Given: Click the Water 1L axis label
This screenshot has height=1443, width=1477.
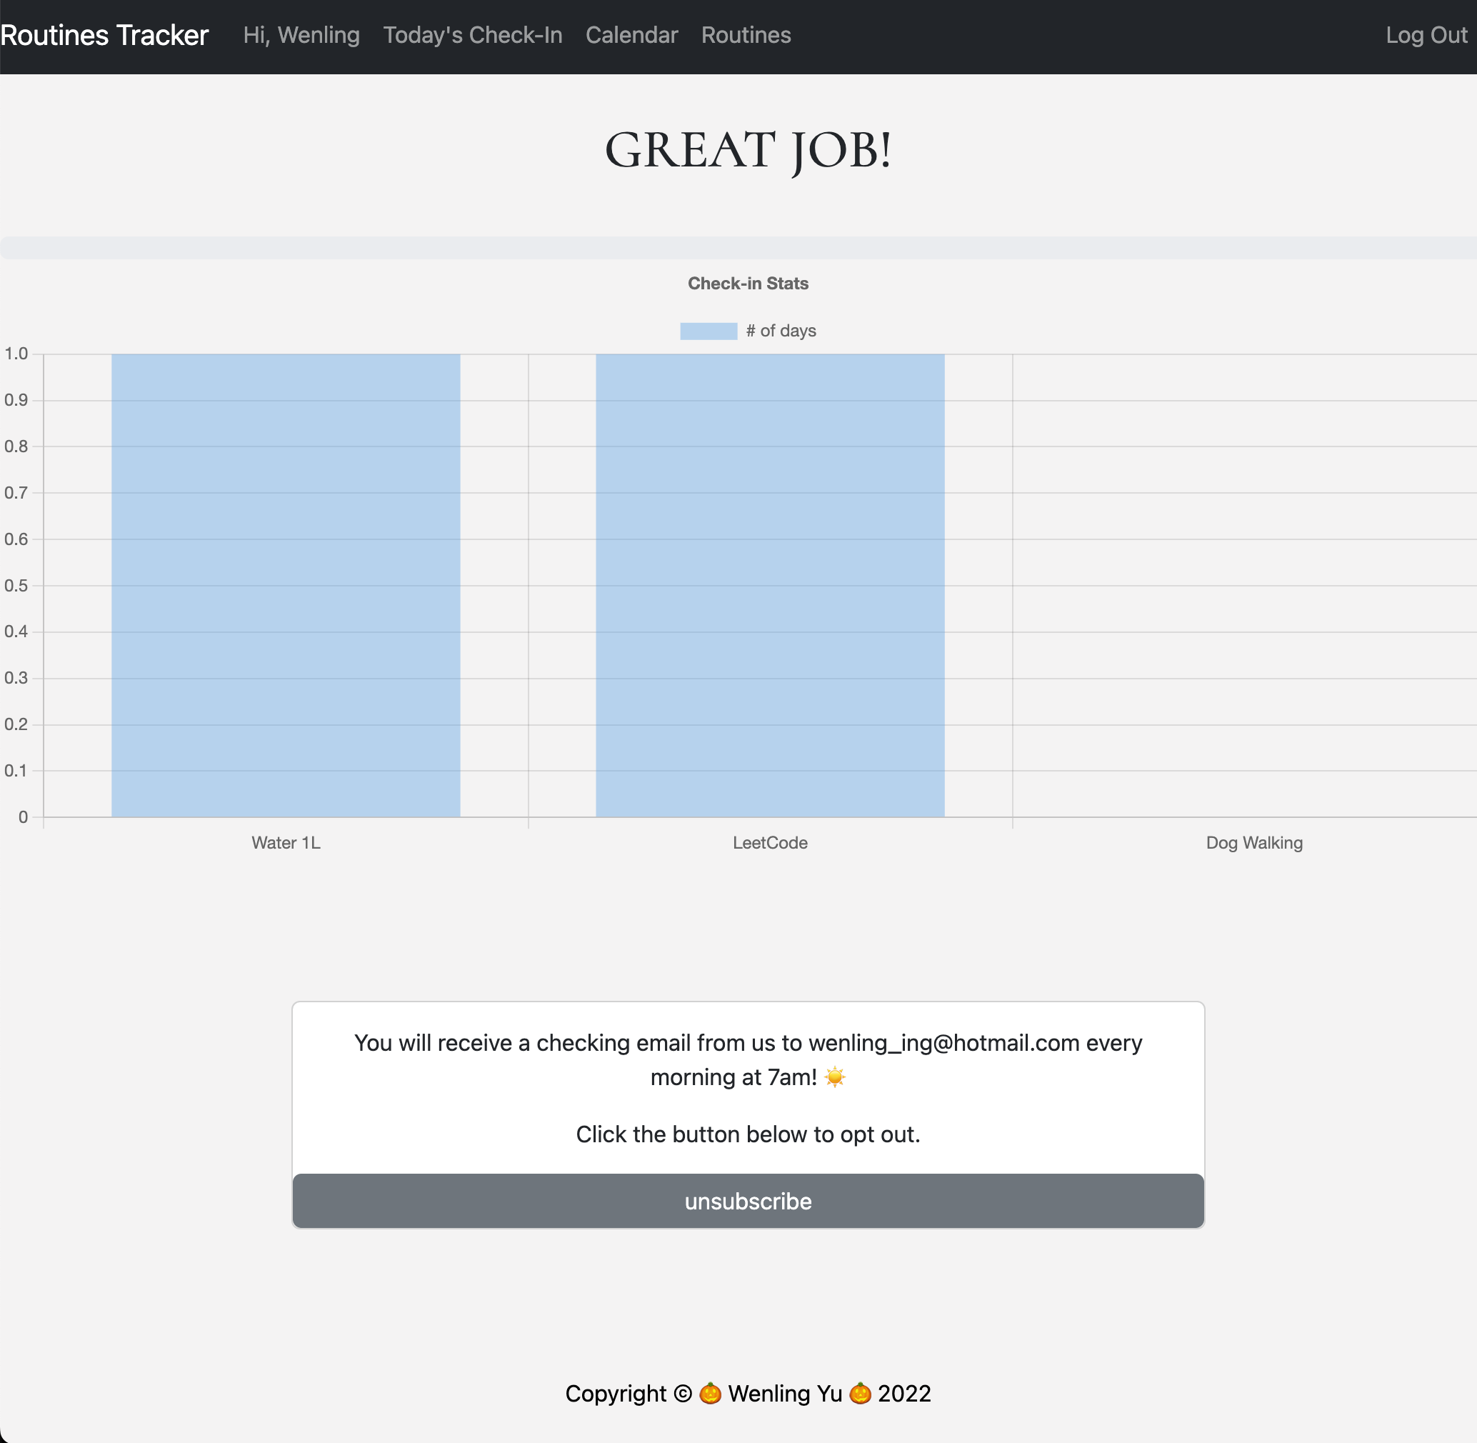Looking at the screenshot, I should [286, 842].
